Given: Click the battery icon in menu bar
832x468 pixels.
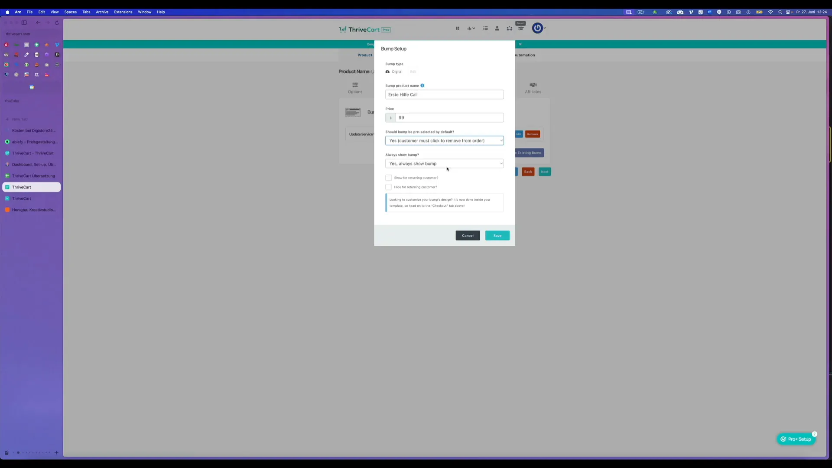Looking at the screenshot, I should [x=759, y=12].
